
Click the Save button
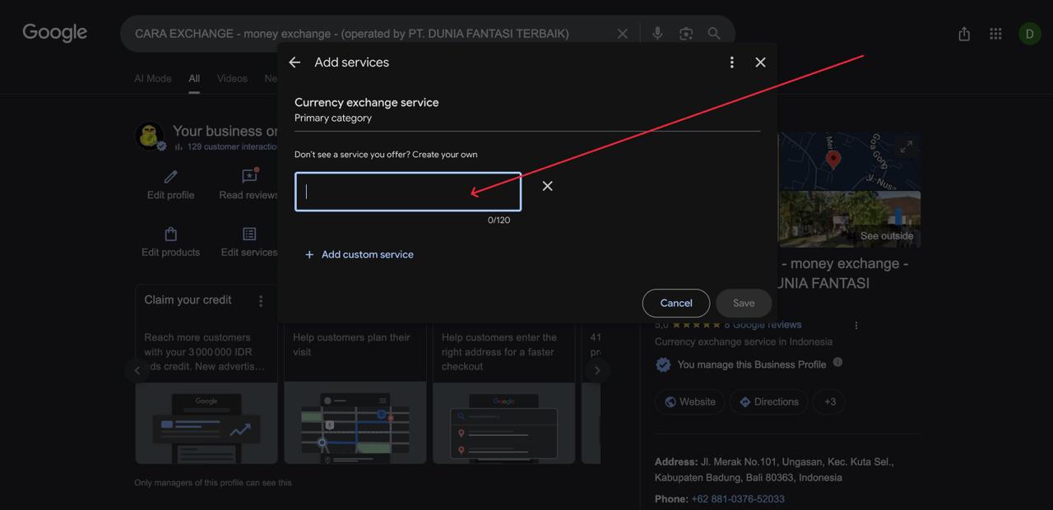pyautogui.click(x=744, y=303)
